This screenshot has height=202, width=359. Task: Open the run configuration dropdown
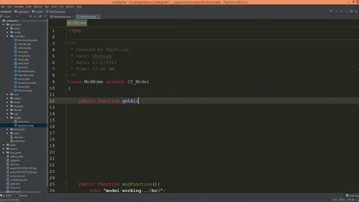(331, 11)
